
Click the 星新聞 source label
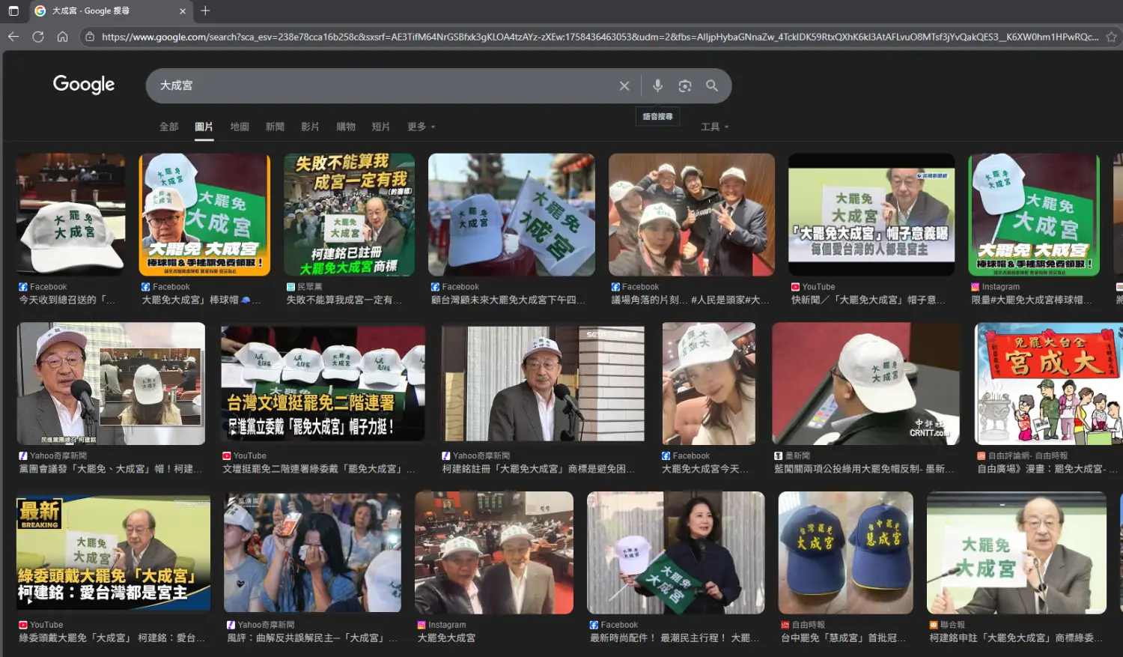[x=797, y=455]
